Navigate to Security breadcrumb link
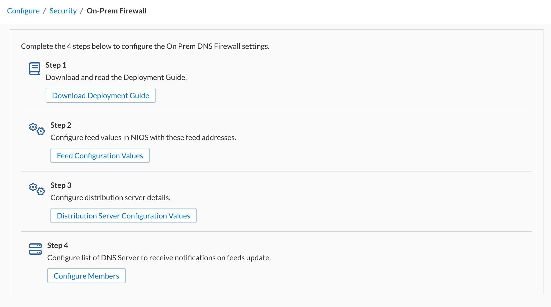Image resolution: width=551 pixels, height=307 pixels. pos(63,11)
